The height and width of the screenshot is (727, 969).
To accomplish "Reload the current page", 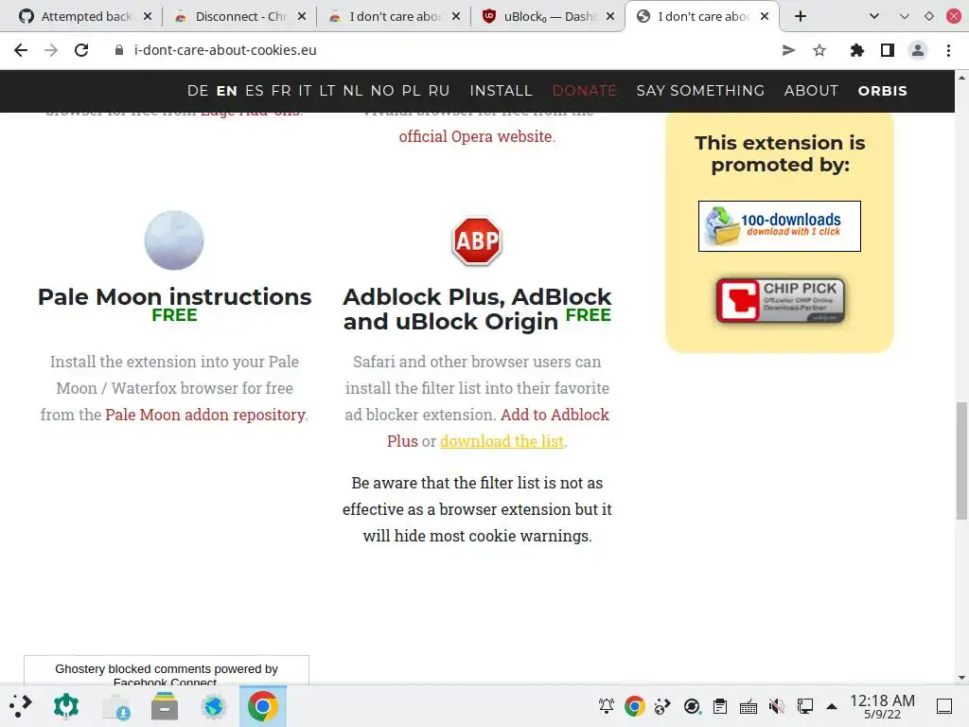I will point(81,50).
